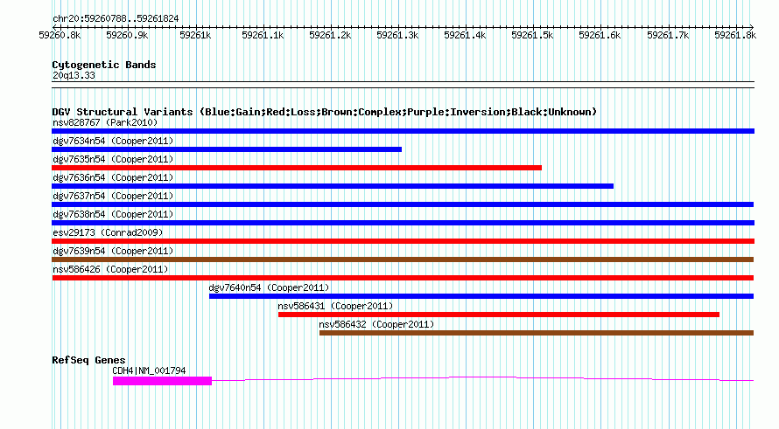This screenshot has width=779, height=429.
Task: Open the nsv586431 (Cooper2011) label
Action: [335, 306]
